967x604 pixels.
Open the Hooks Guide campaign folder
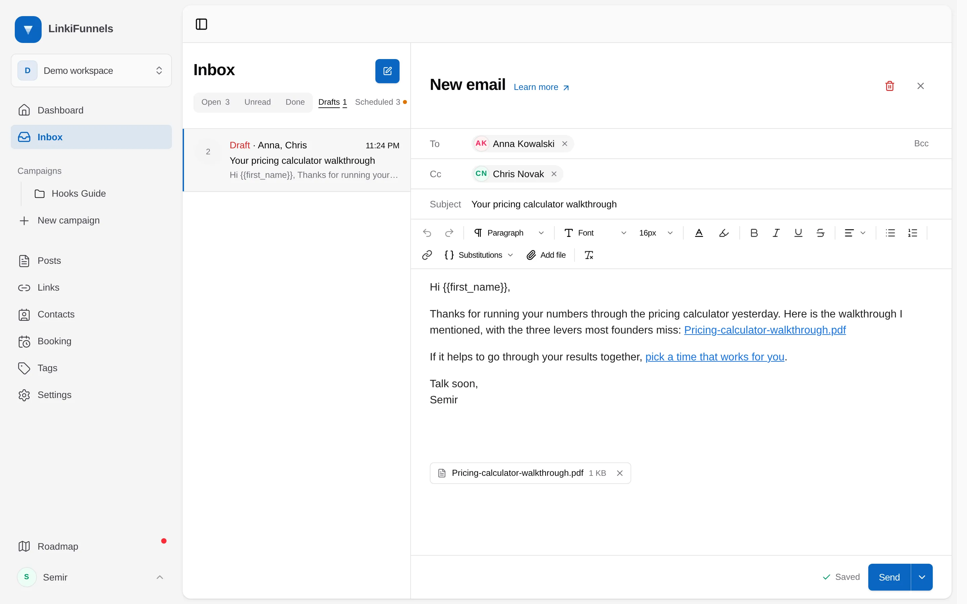99,193
